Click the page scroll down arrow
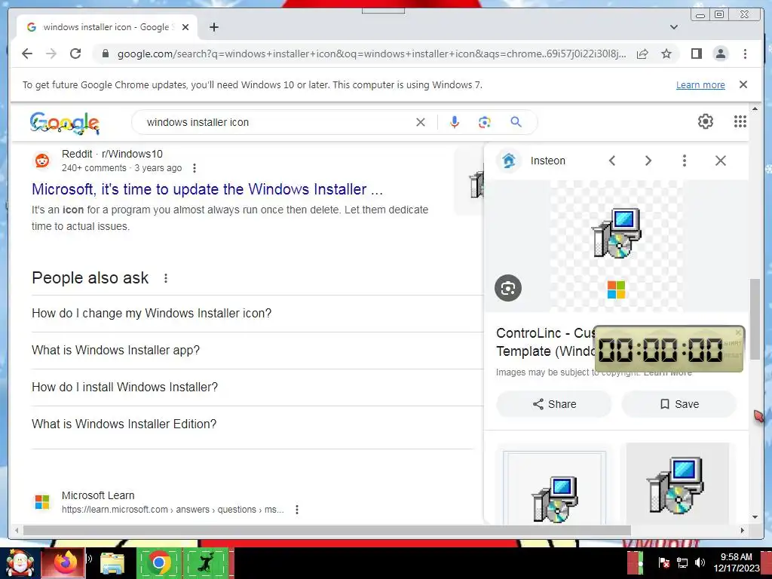The height and width of the screenshot is (579, 772). [755, 517]
